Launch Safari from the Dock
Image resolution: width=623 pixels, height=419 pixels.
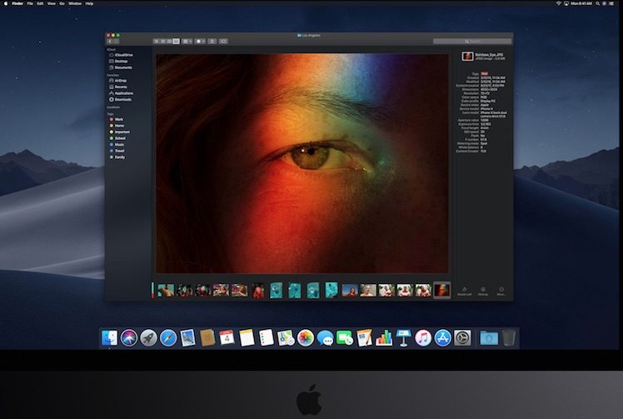168,337
